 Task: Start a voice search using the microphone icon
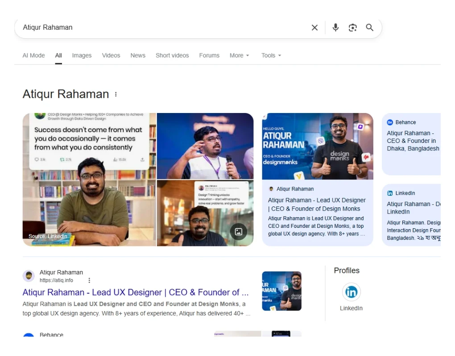(x=335, y=27)
